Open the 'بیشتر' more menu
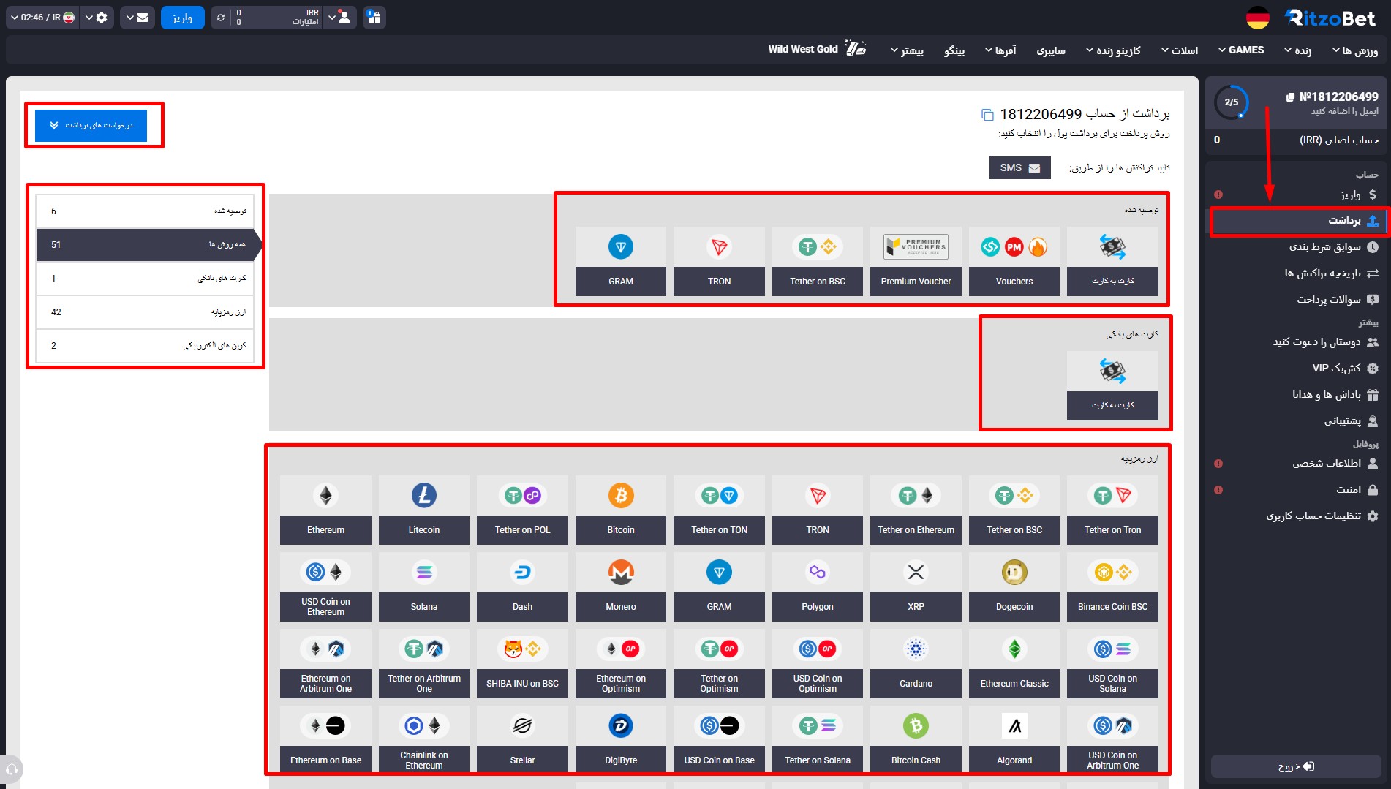This screenshot has width=1391, height=789. [907, 50]
